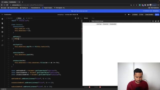Click the Fork button
The width and height of the screenshot is (160, 90).
coord(141,14)
